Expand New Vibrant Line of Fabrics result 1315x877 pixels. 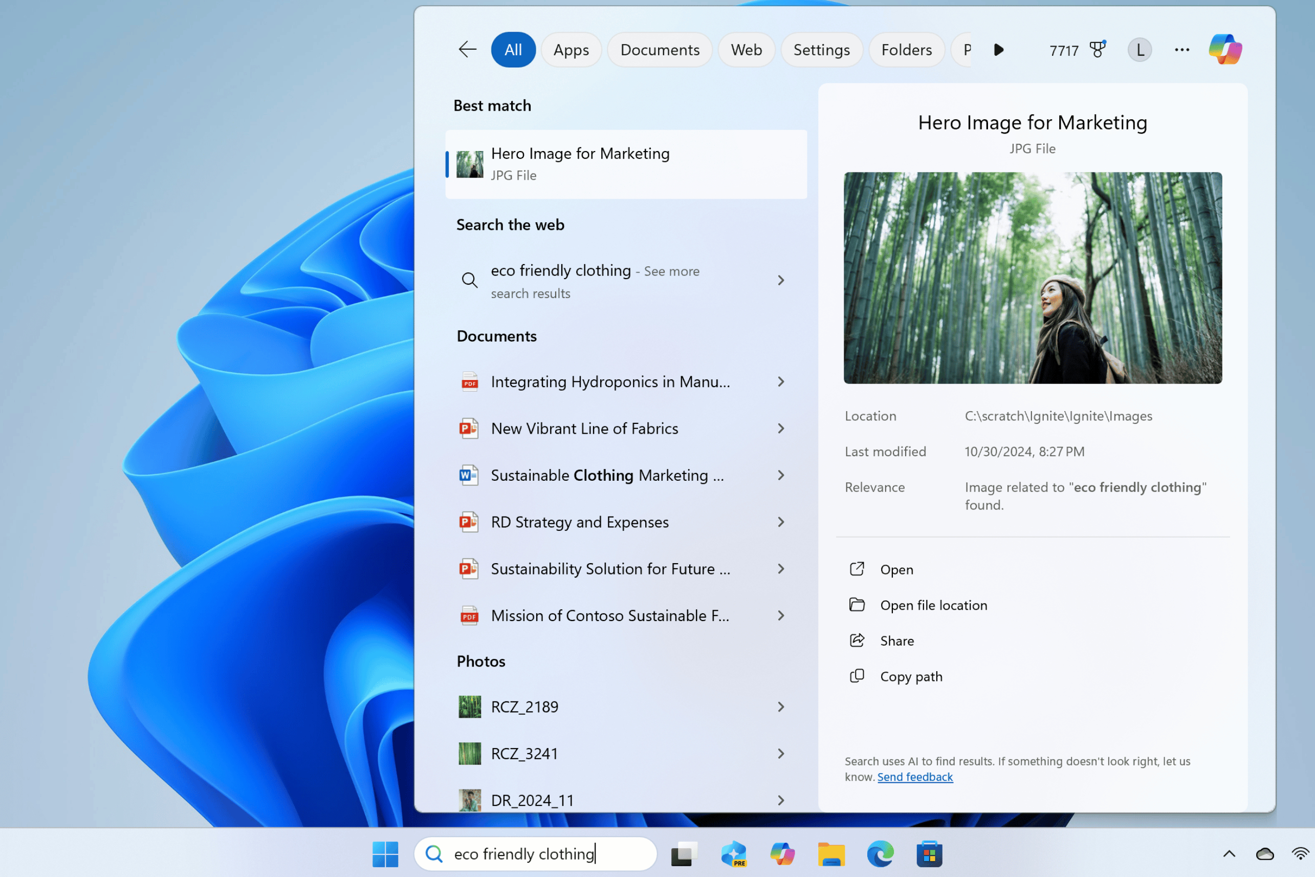(x=781, y=429)
